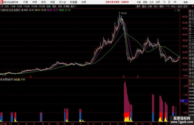Click the 多股 multi-stock button
The width and height of the screenshot is (194, 125).
[x=150, y=6]
